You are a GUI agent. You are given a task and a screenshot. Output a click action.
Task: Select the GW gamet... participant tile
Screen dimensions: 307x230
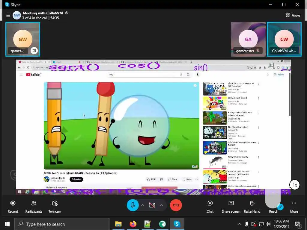[x=23, y=39]
